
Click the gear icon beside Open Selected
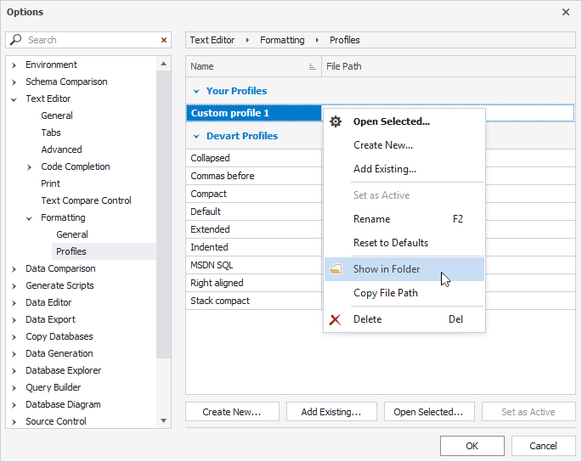(336, 121)
